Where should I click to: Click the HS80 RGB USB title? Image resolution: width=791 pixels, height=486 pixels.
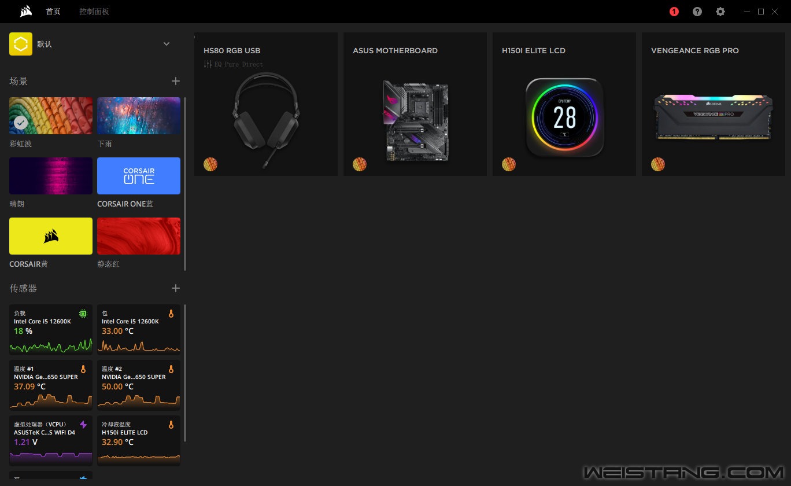(232, 51)
